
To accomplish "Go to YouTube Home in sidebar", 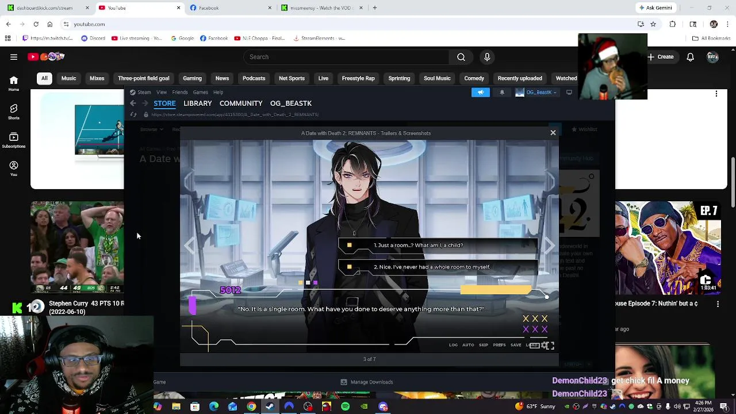I will tap(14, 84).
